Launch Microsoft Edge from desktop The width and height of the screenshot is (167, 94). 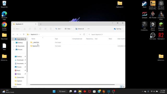4,16
